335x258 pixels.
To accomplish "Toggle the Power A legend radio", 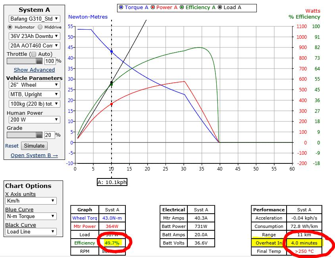I will pyautogui.click(x=154, y=7).
